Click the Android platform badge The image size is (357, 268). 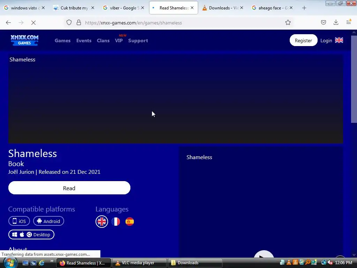pyautogui.click(x=48, y=221)
